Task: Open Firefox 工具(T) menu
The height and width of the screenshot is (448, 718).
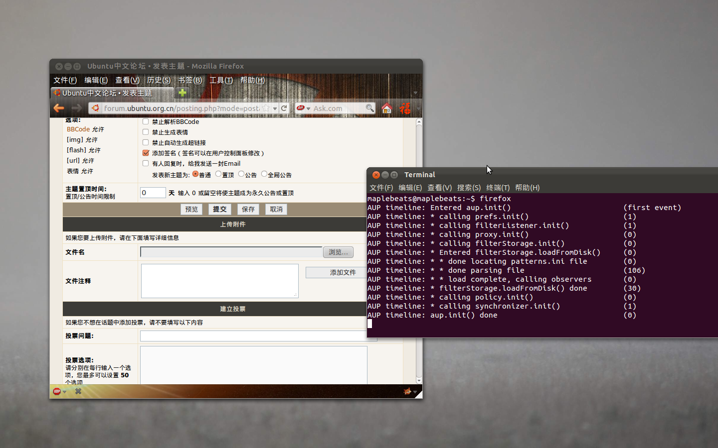Action: coord(221,80)
